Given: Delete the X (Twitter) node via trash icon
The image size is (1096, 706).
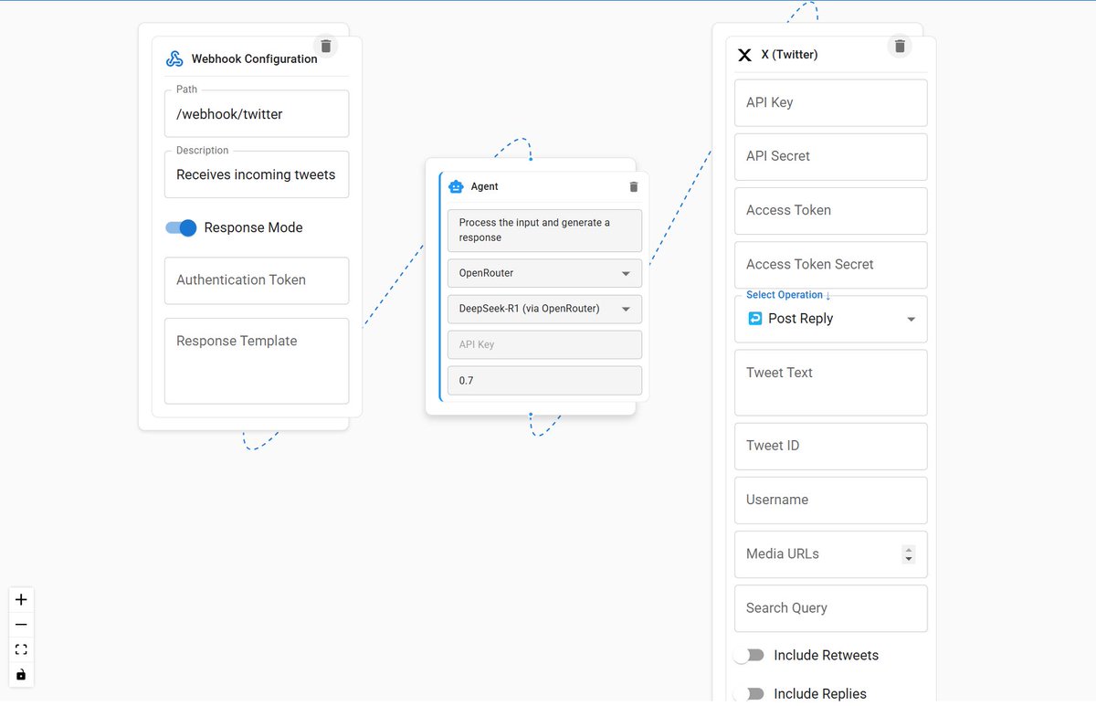Looking at the screenshot, I should click(900, 46).
